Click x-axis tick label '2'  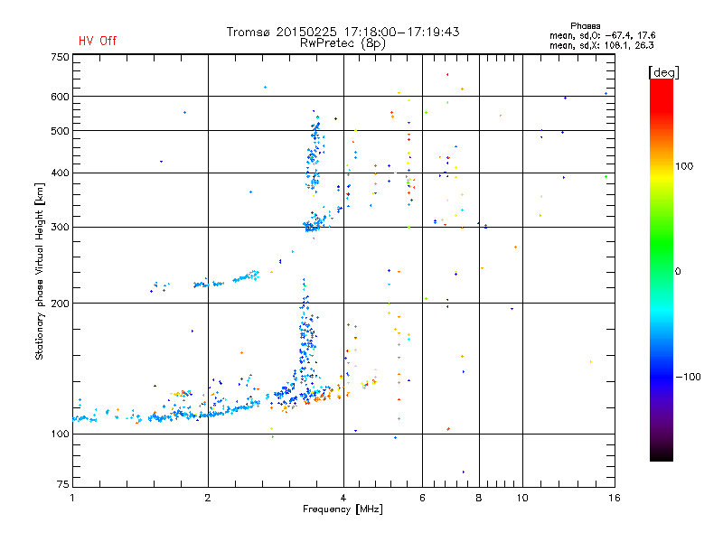click(x=208, y=498)
